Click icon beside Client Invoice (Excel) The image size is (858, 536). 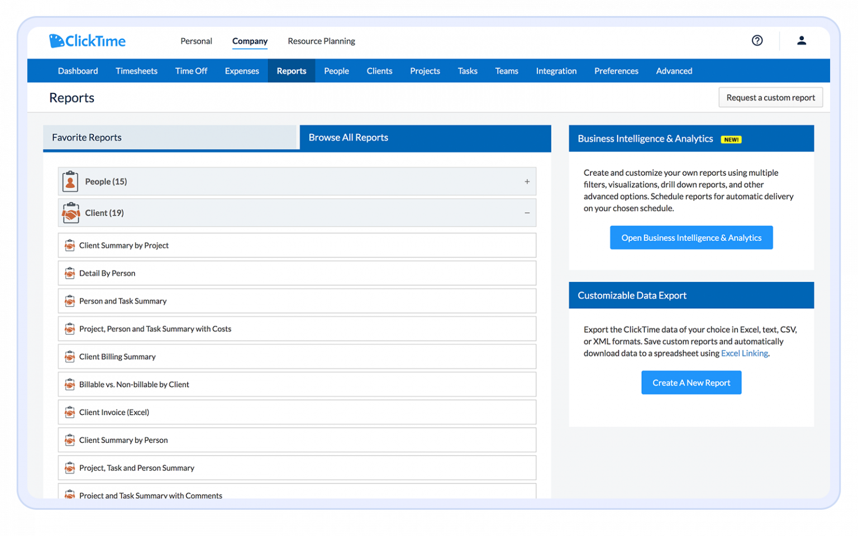70,412
